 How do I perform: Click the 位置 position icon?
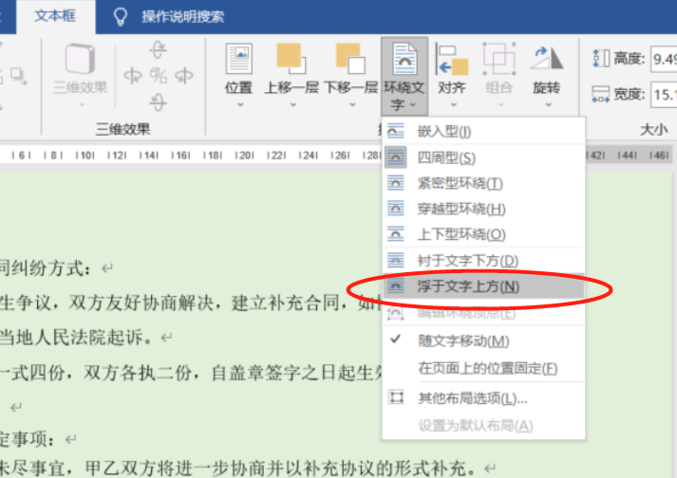(238, 59)
